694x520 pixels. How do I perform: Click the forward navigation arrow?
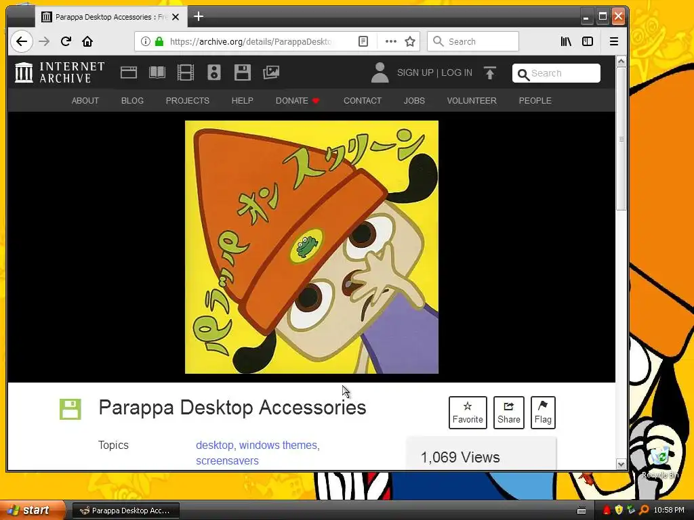point(44,41)
